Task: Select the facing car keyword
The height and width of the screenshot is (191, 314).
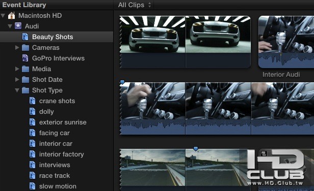Action: [54, 133]
